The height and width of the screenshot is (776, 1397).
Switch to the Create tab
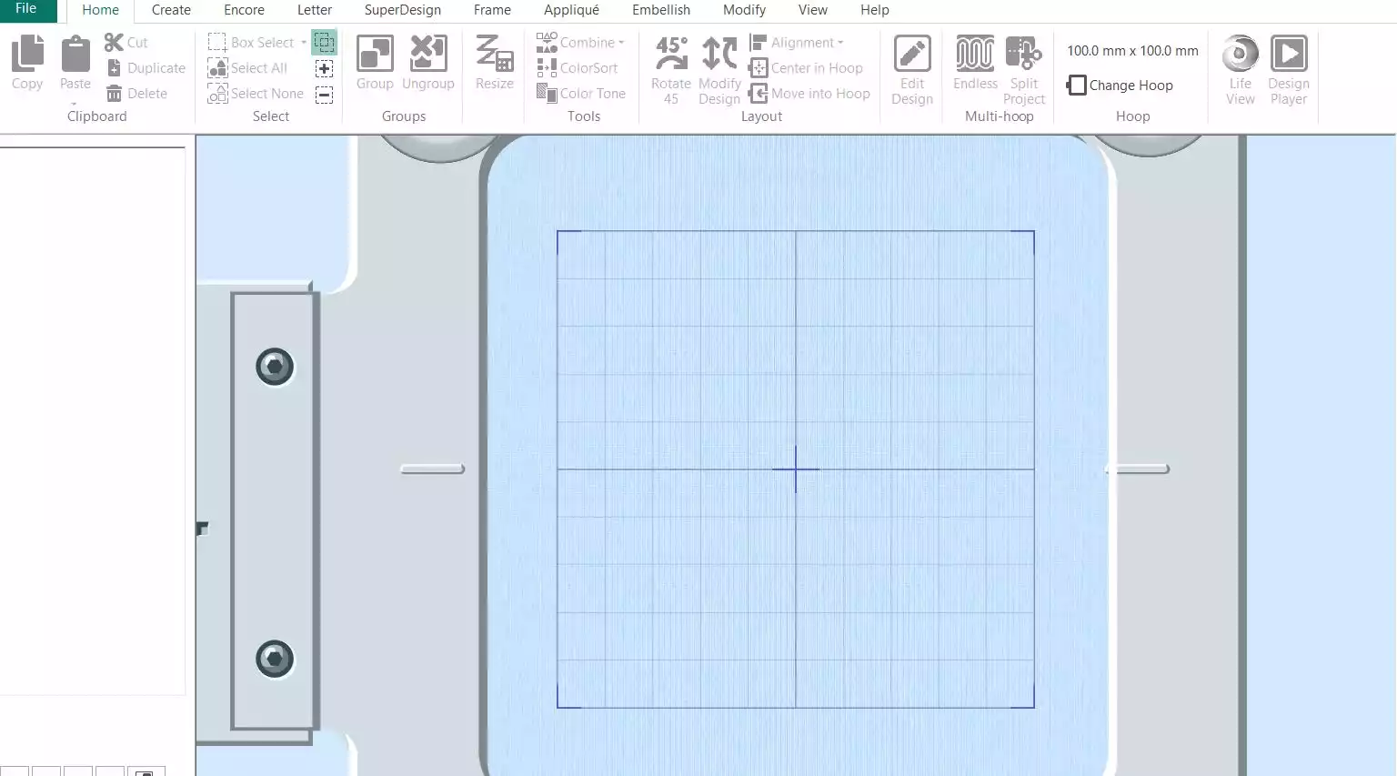tap(171, 10)
